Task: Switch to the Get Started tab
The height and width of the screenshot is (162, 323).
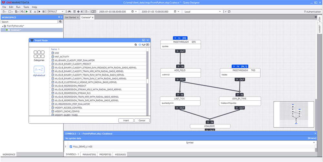Action: 70,17
